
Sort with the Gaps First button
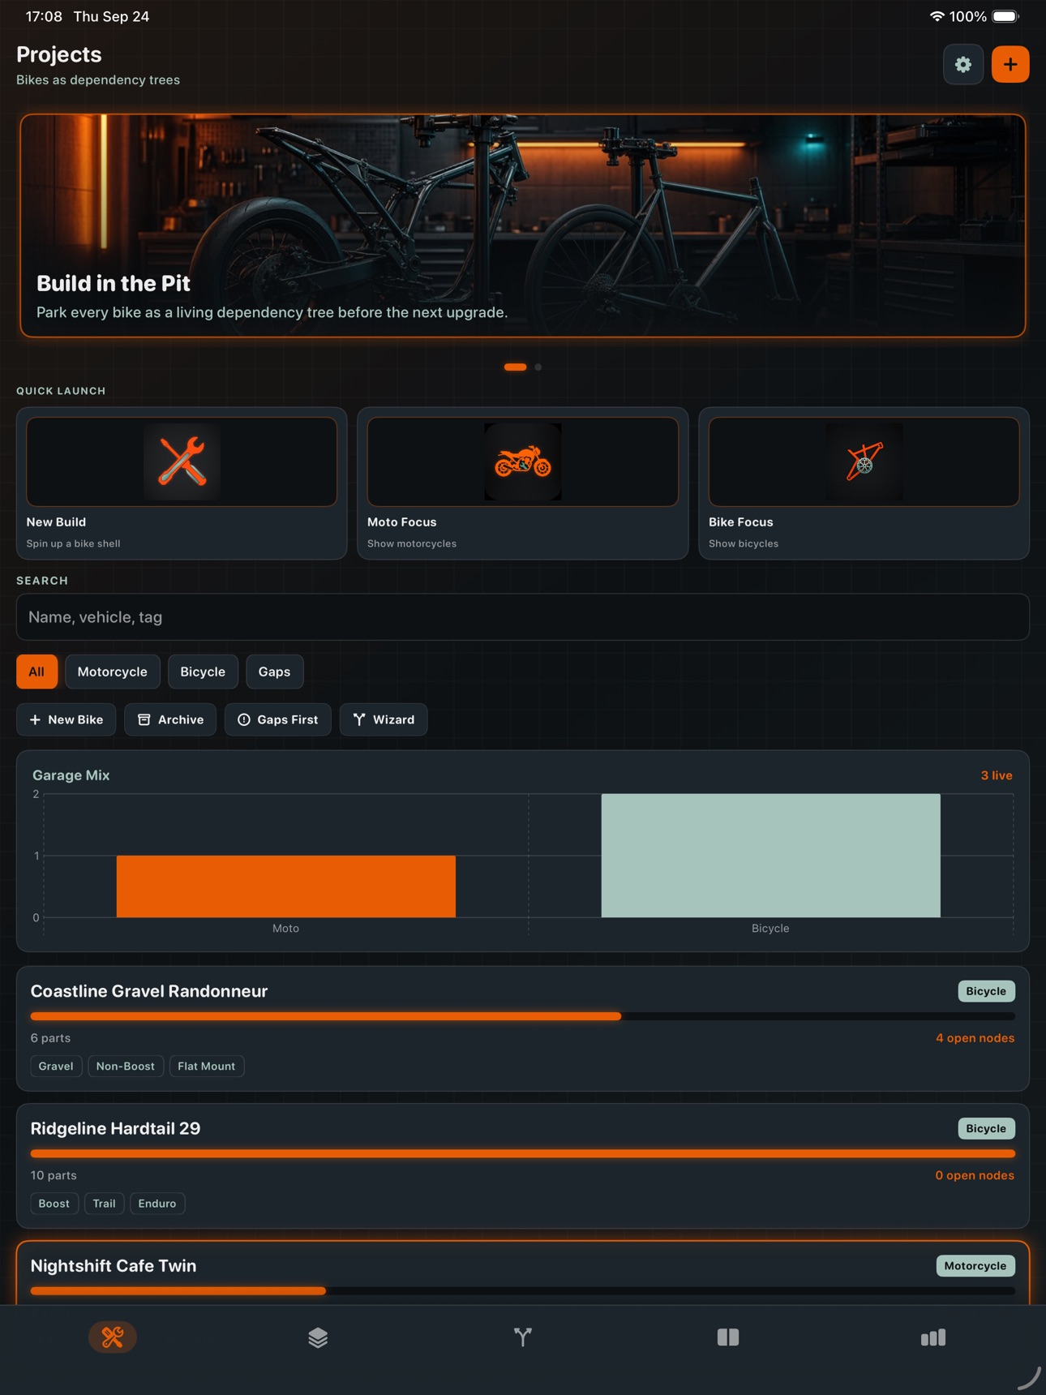[x=277, y=719]
